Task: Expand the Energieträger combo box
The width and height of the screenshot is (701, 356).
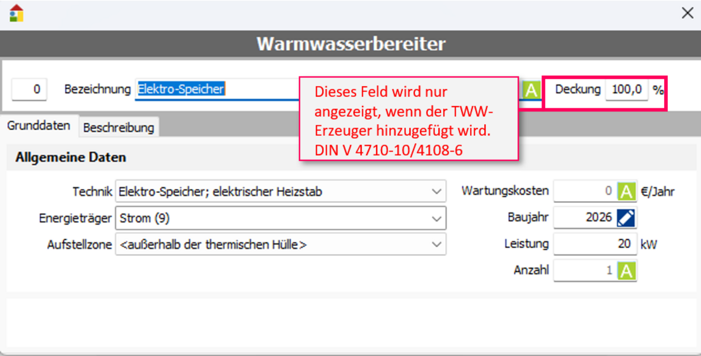Action: (436, 218)
